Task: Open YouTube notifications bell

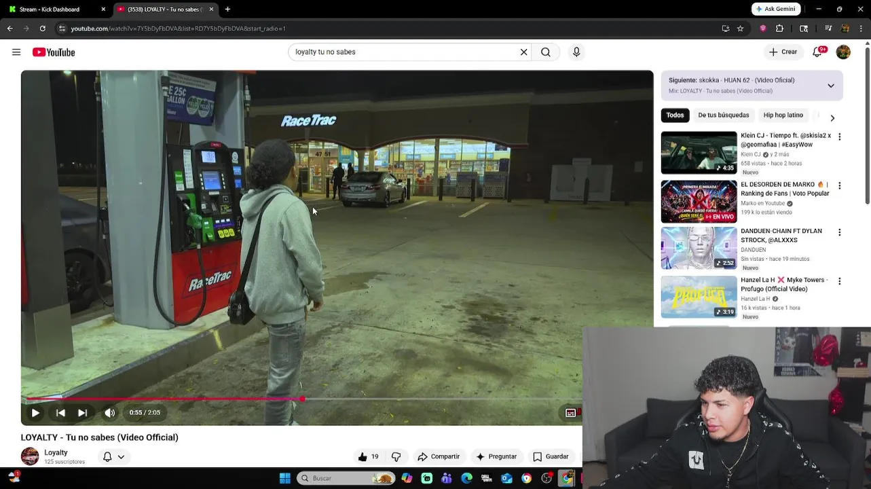Action: [818, 52]
